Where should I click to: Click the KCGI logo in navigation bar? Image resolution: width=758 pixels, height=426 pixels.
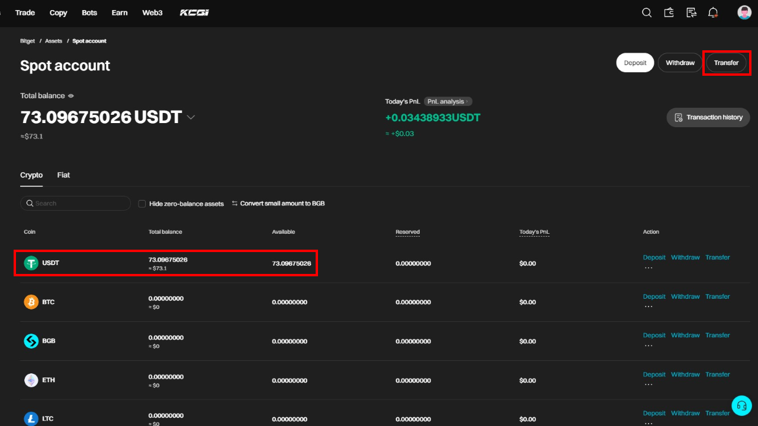coord(194,12)
